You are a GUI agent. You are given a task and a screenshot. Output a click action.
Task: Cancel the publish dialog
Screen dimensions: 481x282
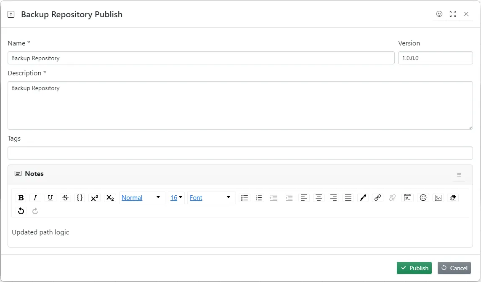[454, 268]
